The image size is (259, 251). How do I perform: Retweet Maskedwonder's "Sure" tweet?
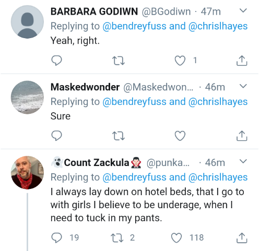pyautogui.click(x=119, y=136)
